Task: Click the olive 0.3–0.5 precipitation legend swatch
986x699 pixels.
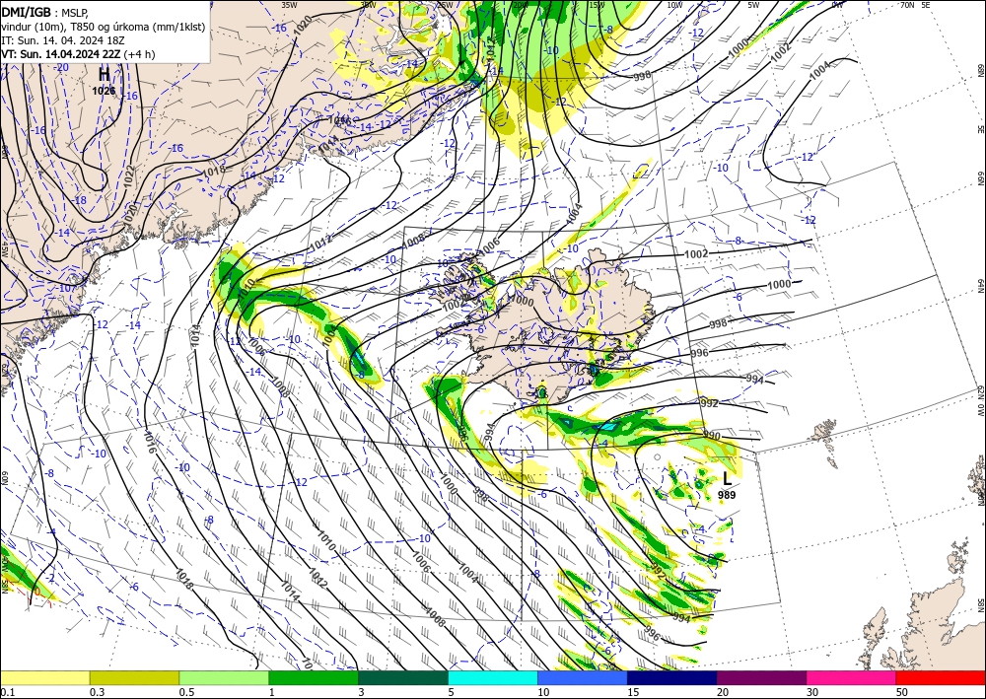Action: pos(134,677)
